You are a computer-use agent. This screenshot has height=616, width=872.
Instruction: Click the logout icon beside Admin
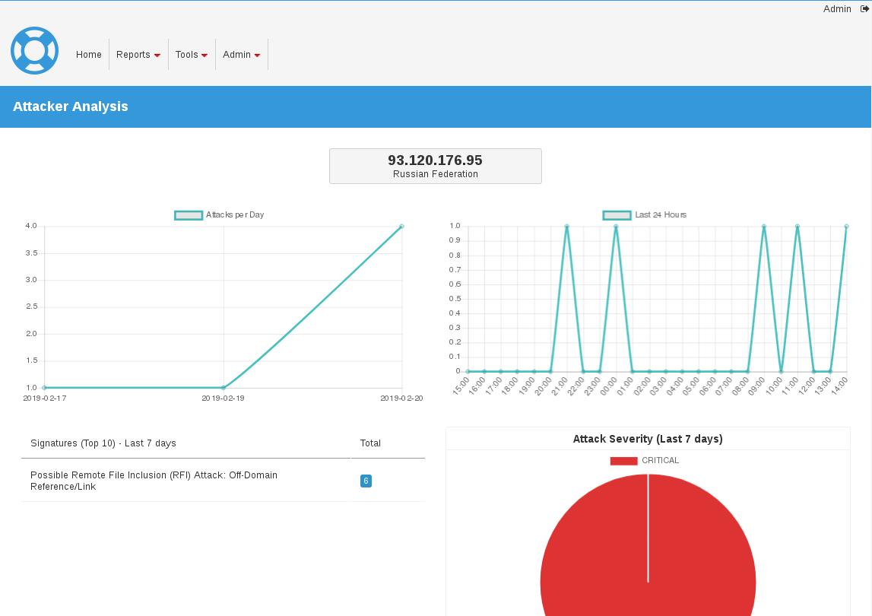pos(864,9)
